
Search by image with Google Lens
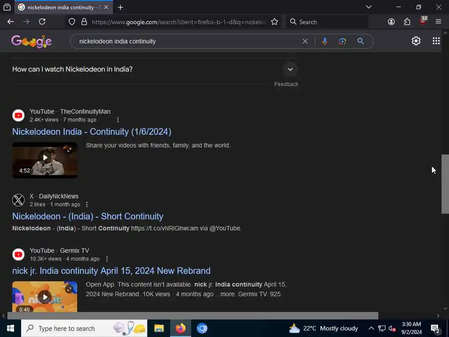point(342,41)
